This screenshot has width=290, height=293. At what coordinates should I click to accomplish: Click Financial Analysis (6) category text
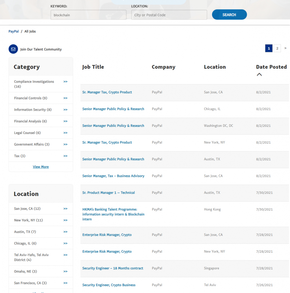click(30, 121)
